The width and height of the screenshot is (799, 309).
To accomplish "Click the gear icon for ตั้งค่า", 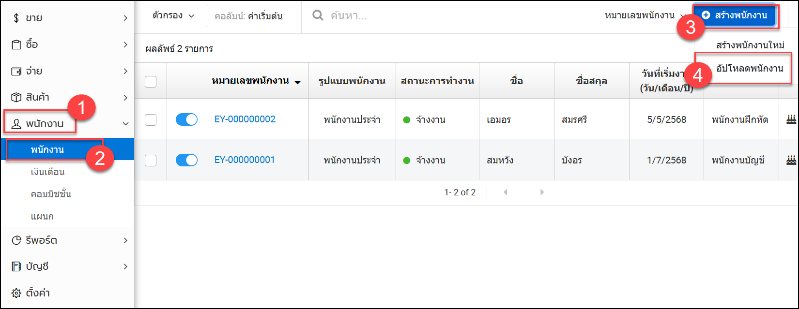I will (16, 293).
